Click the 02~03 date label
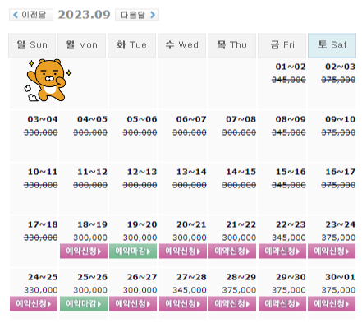Viewport: 362px width, 323px height. 340,67
